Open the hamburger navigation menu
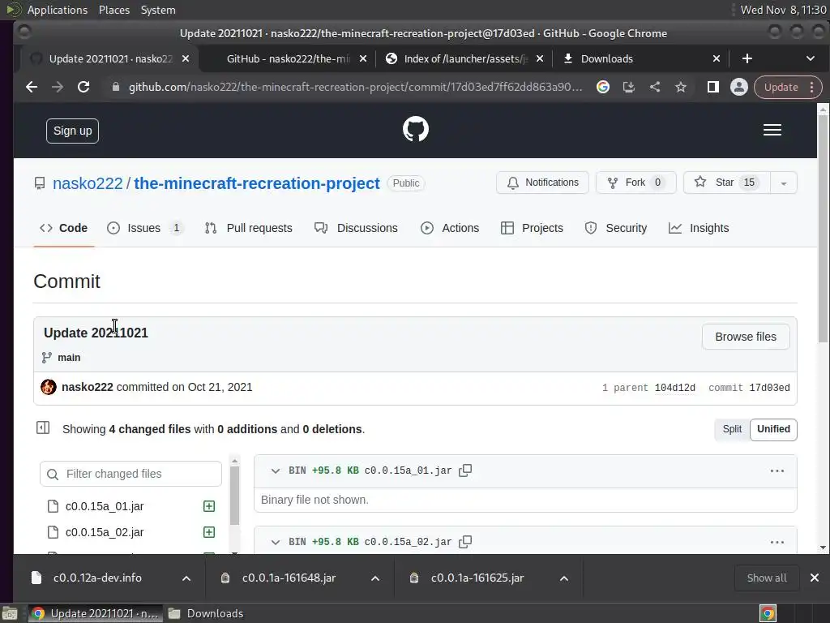The image size is (830, 623). click(x=772, y=130)
